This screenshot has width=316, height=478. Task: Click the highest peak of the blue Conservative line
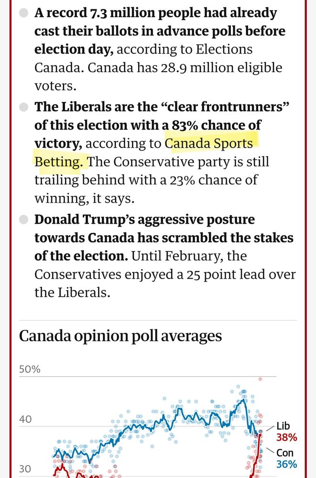pyautogui.click(x=243, y=399)
